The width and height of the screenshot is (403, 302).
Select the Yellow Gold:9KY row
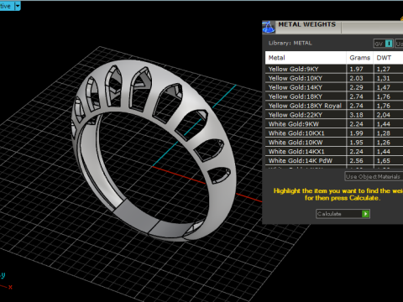[334, 69]
